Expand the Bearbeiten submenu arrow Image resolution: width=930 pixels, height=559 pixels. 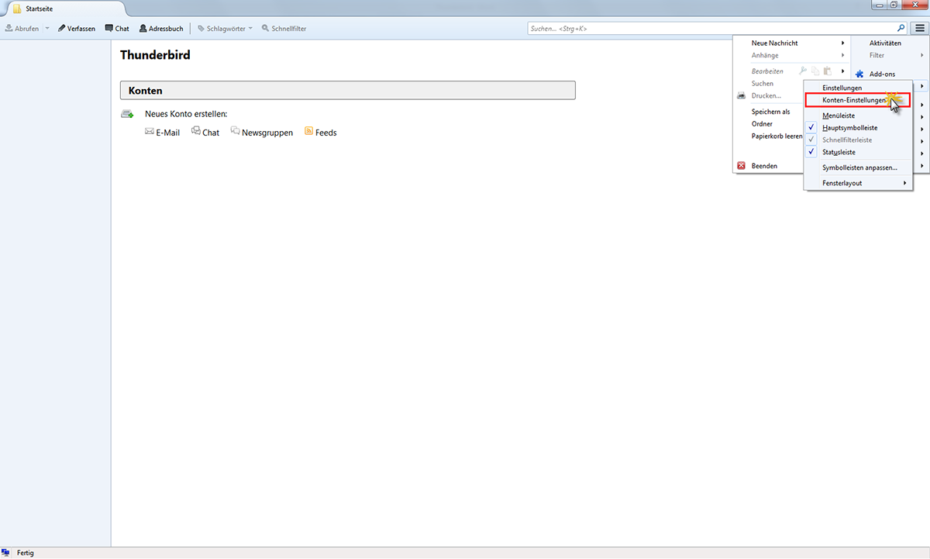(842, 71)
